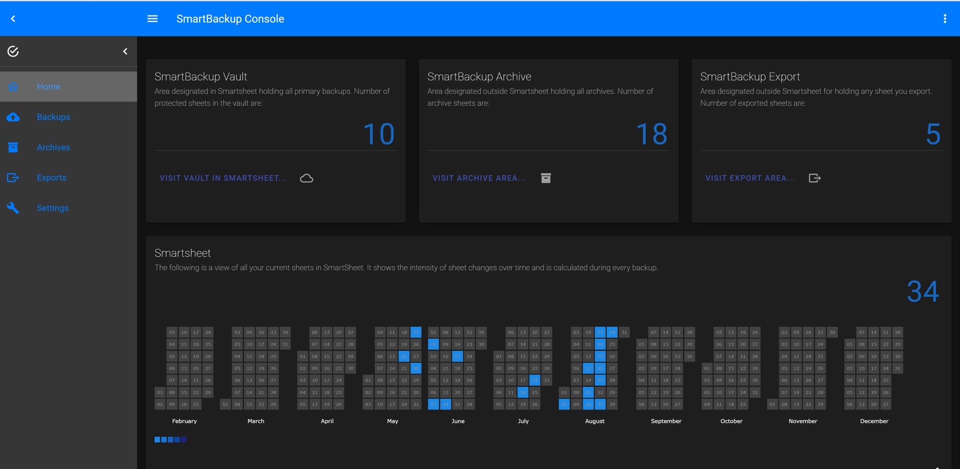Click the August month label
Viewport: 960px width, 469px height.
595,421
